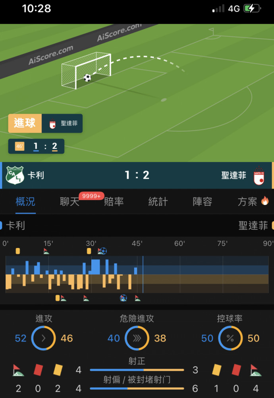
Task: Tap the 射正 shots on target bar
Action: coord(137,370)
